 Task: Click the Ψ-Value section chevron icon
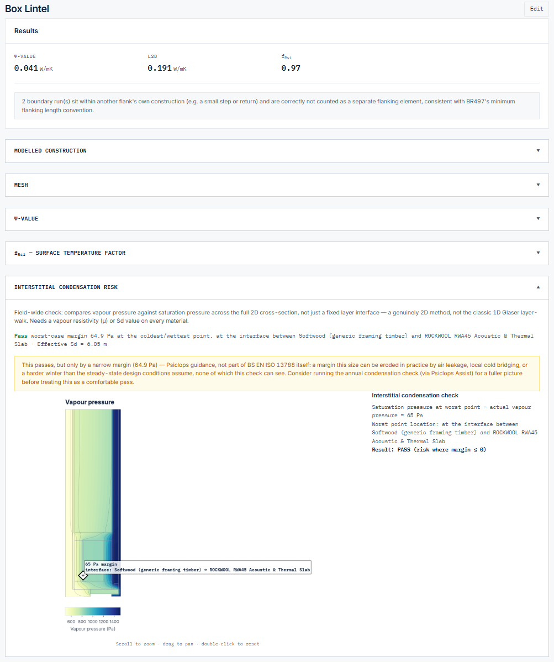(x=538, y=219)
